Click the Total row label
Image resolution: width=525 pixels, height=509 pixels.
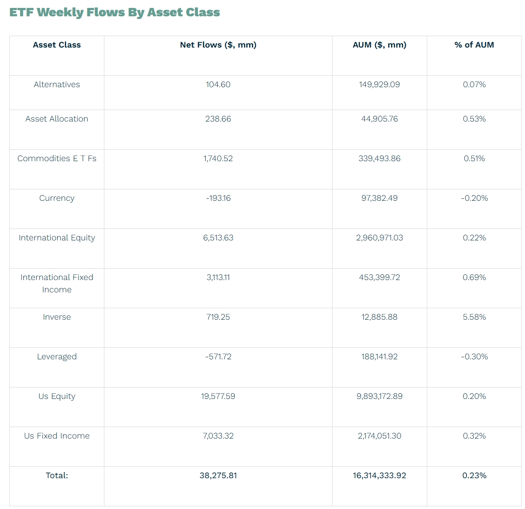(56, 476)
